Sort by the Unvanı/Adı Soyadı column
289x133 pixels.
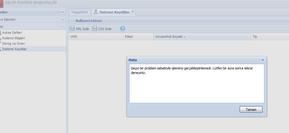[x=169, y=37]
